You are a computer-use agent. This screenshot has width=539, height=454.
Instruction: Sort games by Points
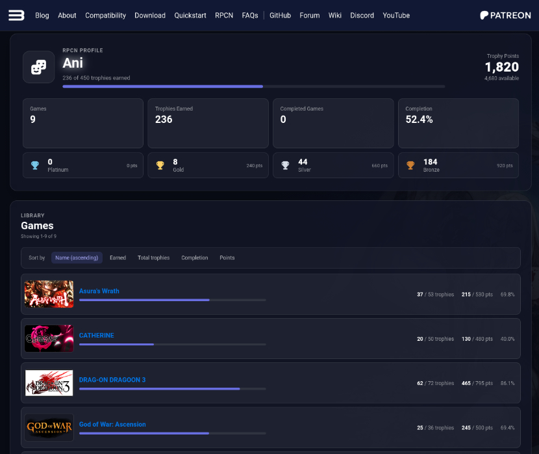pos(227,258)
